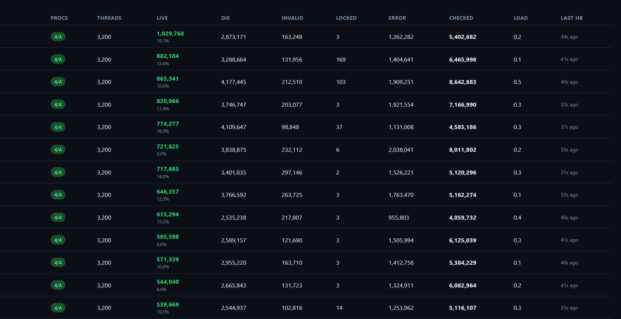Select the "31s ago" heartbeat
This screenshot has height=319, width=621.
pyautogui.click(x=569, y=173)
